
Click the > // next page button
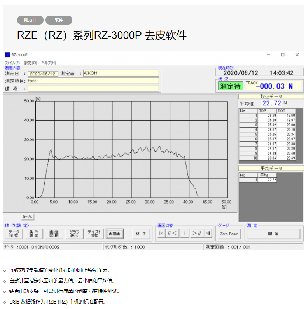(197, 234)
